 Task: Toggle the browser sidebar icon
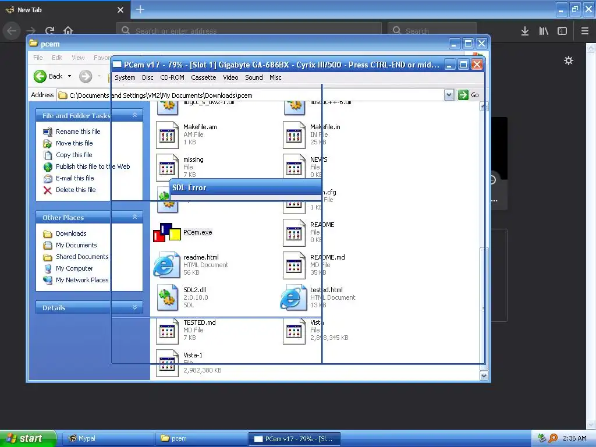pos(562,31)
